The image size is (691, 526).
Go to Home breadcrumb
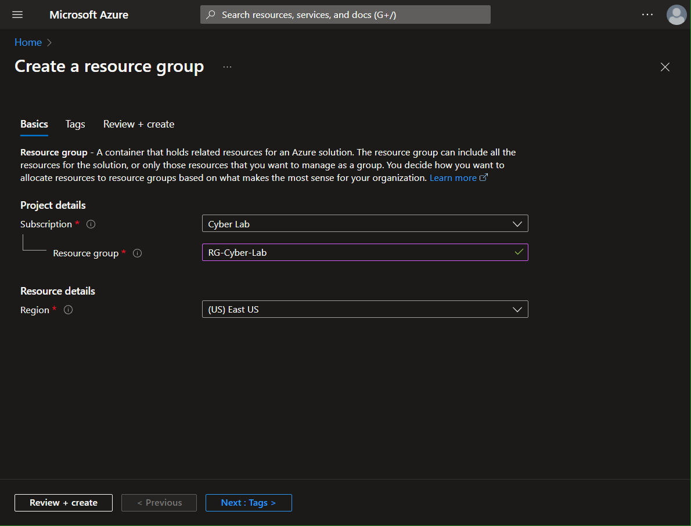28,42
